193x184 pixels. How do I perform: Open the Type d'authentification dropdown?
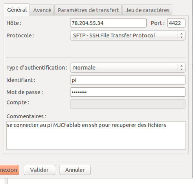pos(127,68)
